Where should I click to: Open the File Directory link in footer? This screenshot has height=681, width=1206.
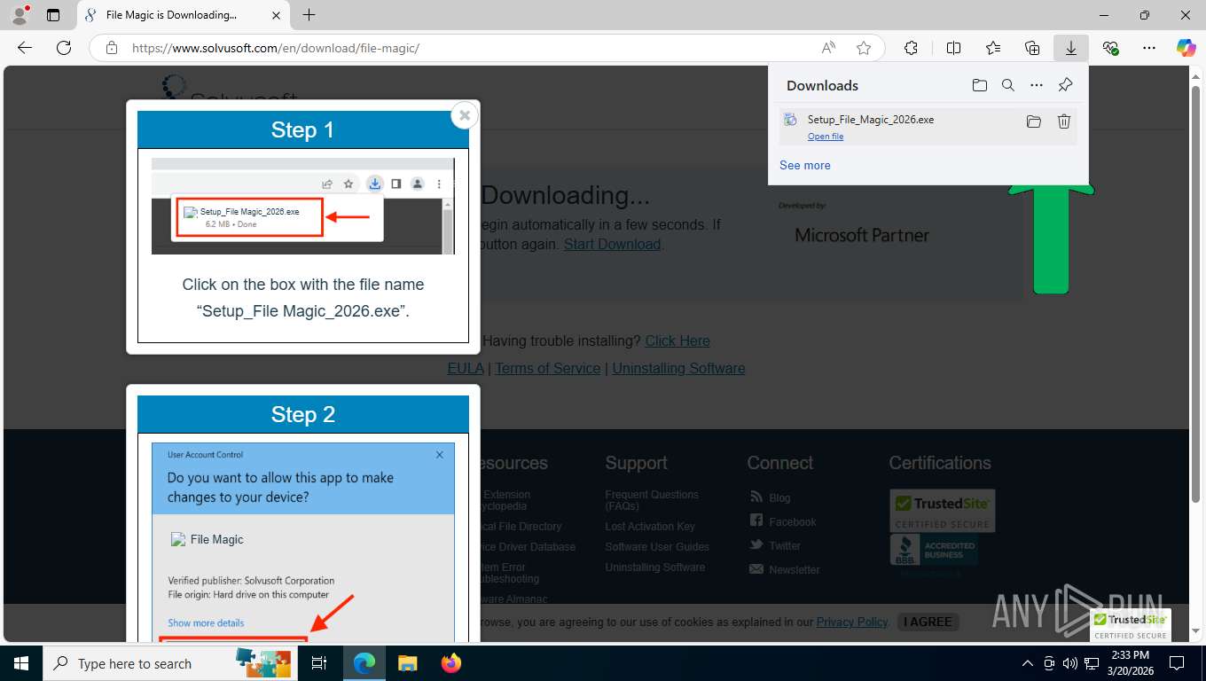[520, 526]
